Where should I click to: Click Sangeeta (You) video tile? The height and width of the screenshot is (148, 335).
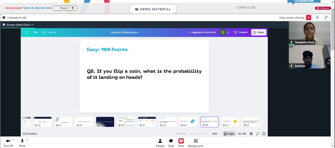pyautogui.click(x=310, y=33)
